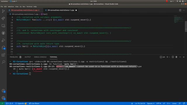Open the Search view
This screenshot has width=187, height=105.
pos(3,62)
